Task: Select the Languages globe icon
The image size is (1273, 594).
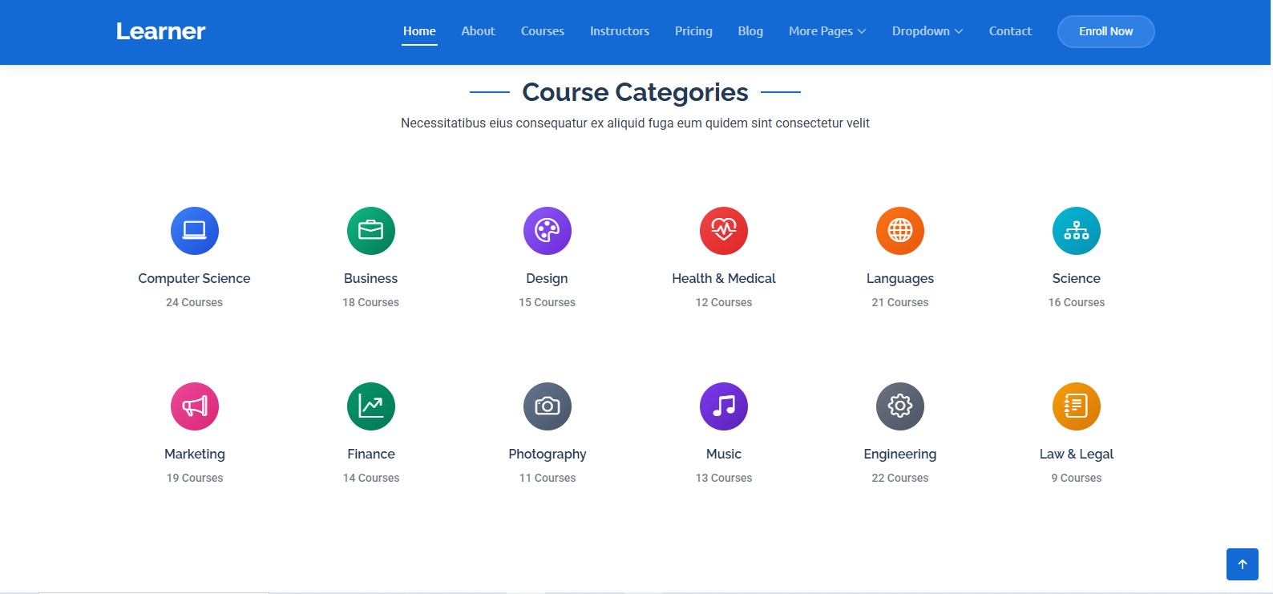Action: coord(899,231)
